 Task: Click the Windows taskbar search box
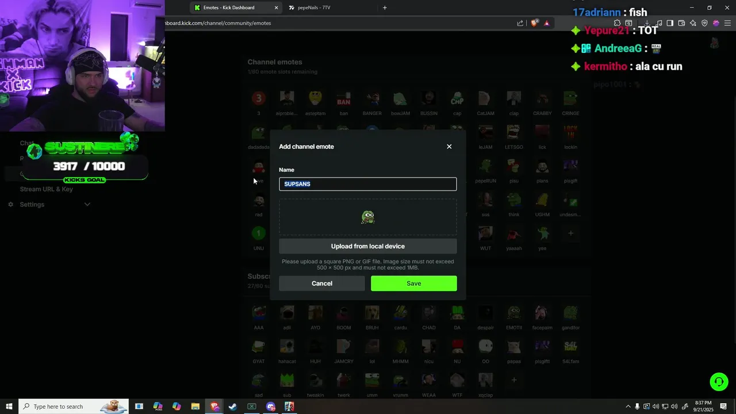pos(73,407)
